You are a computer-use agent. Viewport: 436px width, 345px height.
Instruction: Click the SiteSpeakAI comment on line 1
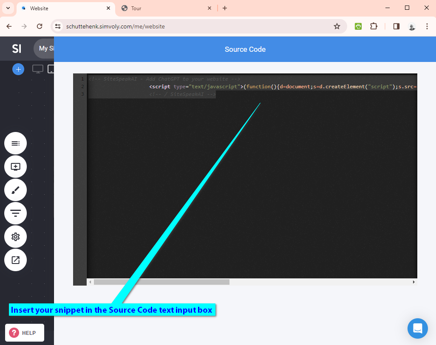coord(164,79)
